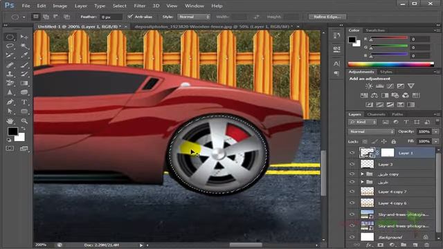443x249 pixels.
Task: Switch to the Channels tab
Action: pos(377,114)
